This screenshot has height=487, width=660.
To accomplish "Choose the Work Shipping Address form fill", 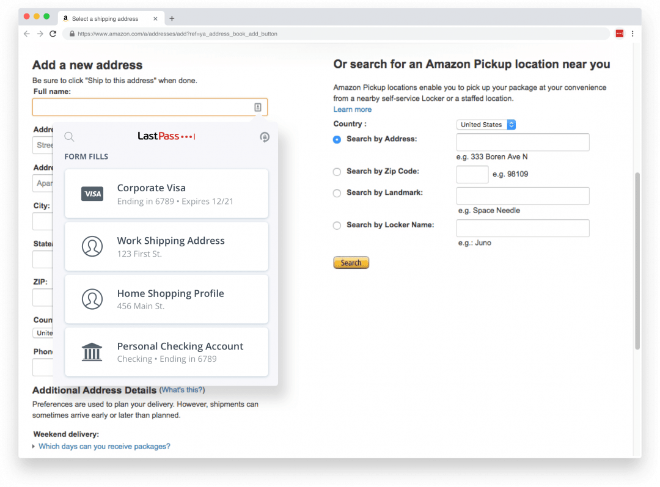I will point(166,246).
